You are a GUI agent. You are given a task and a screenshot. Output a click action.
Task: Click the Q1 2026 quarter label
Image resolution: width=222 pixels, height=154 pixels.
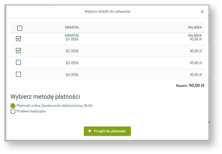point(72,39)
